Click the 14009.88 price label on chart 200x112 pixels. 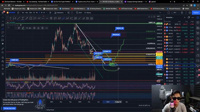[x=14, y=60]
